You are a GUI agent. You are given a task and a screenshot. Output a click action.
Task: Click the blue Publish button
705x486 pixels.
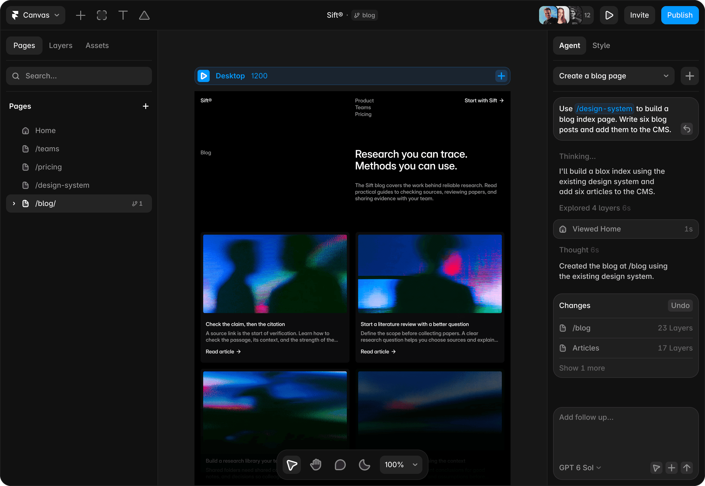click(x=680, y=15)
